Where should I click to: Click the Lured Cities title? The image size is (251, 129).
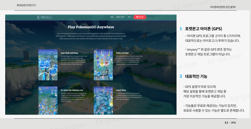121,90
